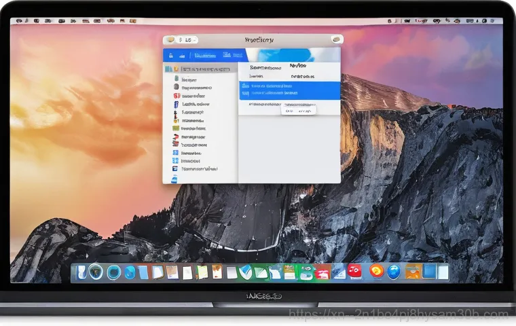The width and height of the screenshot is (516, 326).
Task: Click the coin-shaped button at title bar left end
Action: point(170,40)
